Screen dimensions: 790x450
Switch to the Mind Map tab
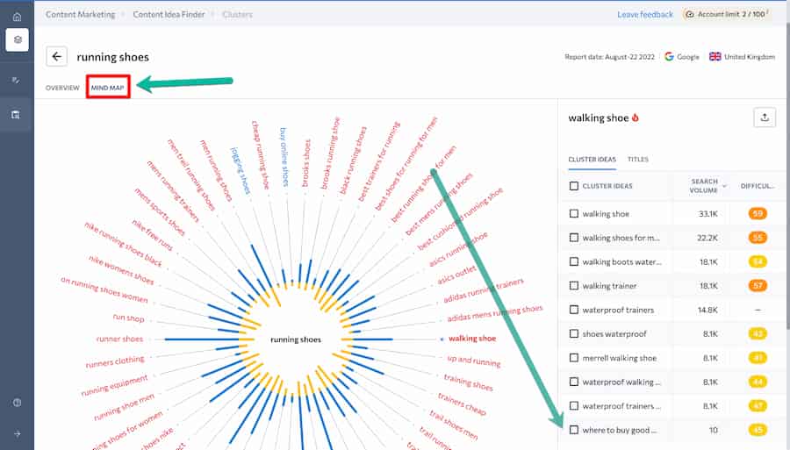click(107, 88)
